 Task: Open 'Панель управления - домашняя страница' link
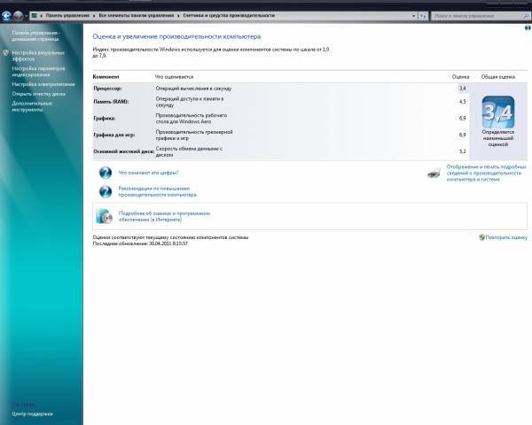[x=35, y=35]
